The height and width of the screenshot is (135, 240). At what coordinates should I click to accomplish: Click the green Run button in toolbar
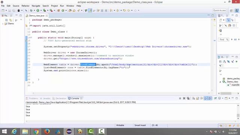[37, 10]
